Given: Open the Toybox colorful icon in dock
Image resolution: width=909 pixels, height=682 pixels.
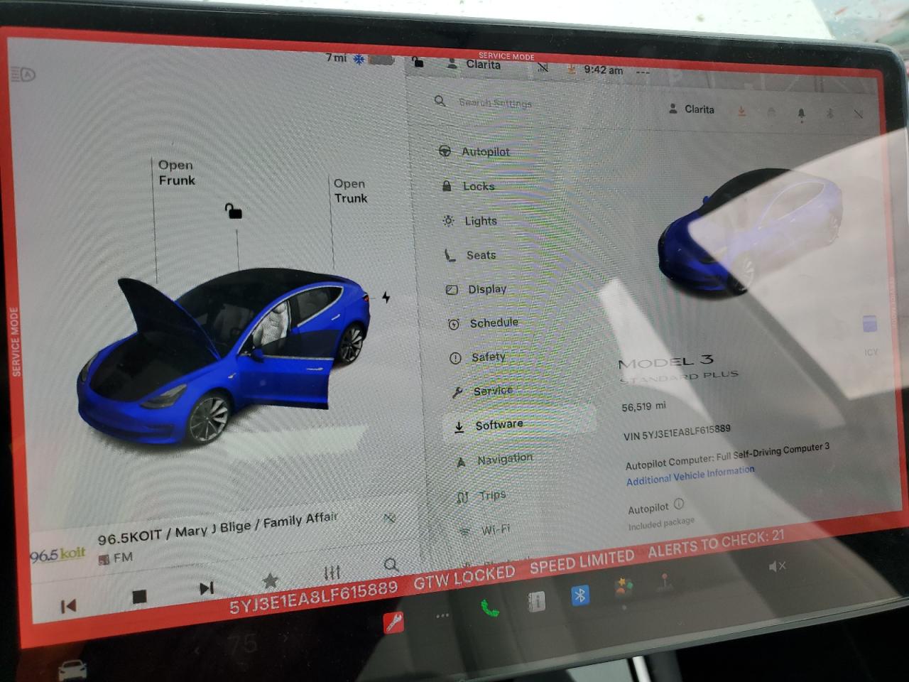Looking at the screenshot, I should click(x=624, y=588).
